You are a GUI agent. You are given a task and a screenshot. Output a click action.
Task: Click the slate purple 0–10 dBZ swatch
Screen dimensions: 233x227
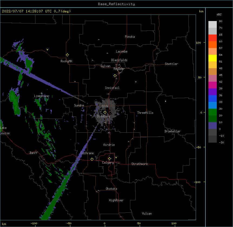[x=212, y=126]
